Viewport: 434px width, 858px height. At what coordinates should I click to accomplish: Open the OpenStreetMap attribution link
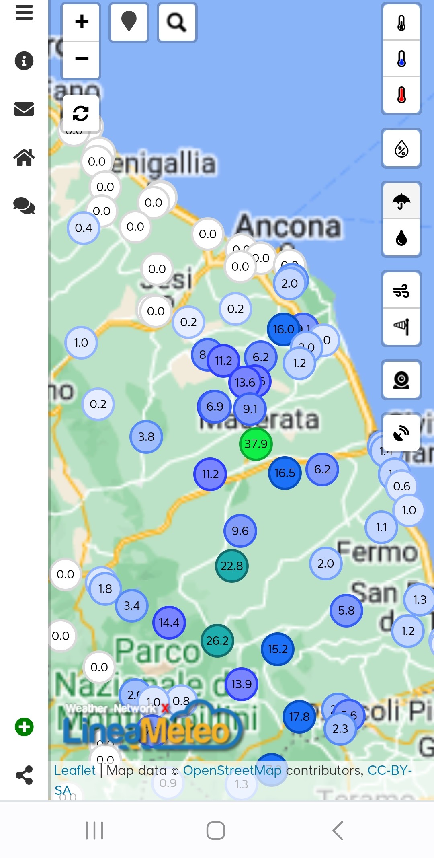(x=232, y=770)
